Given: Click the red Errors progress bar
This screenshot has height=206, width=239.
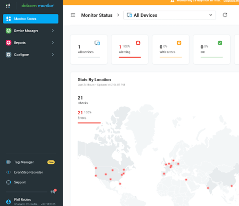Looking at the screenshot, I should [89, 123].
